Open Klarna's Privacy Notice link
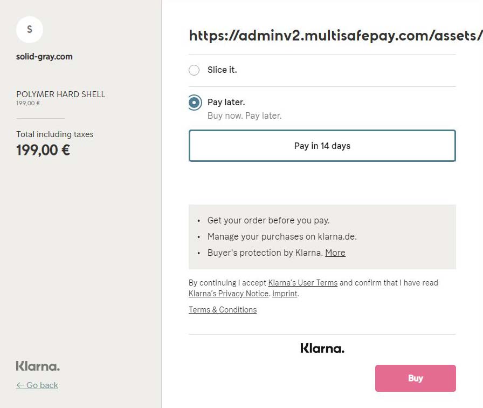 click(x=229, y=293)
